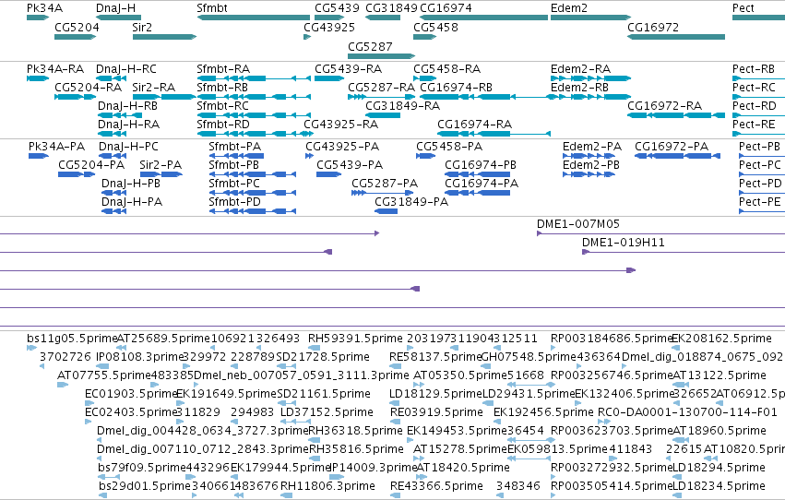Click the Pk34A gene feature

click(38, 18)
